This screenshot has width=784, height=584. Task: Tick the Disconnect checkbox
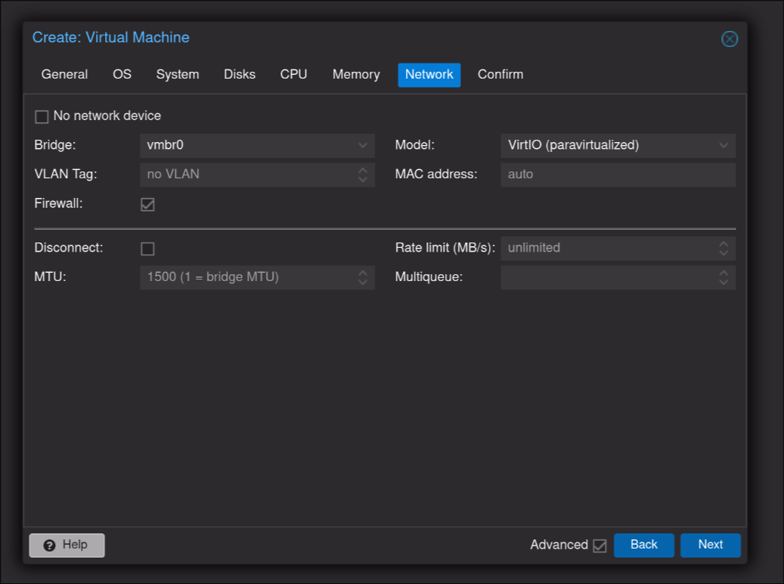tap(147, 249)
